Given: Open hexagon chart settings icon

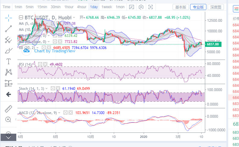Looking at the screenshot, I should (141, 7).
